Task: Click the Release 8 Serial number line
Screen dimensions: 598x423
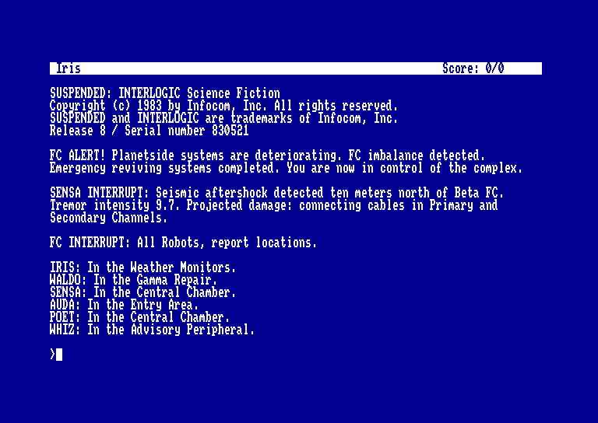Action: [x=149, y=131]
